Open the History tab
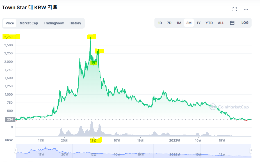The width and height of the screenshot is (260, 162). (75, 23)
